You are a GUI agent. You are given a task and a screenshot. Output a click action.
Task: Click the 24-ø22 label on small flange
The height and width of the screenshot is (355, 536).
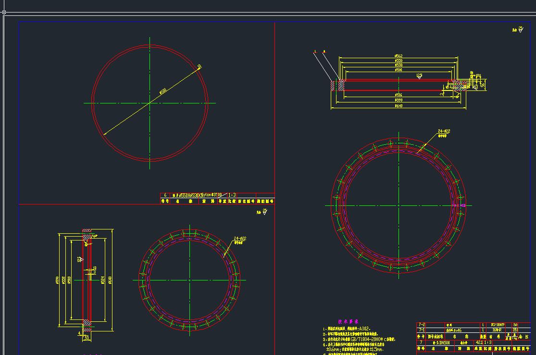(x=239, y=239)
